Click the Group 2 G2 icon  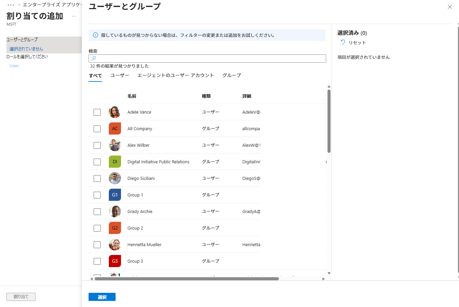click(115, 228)
